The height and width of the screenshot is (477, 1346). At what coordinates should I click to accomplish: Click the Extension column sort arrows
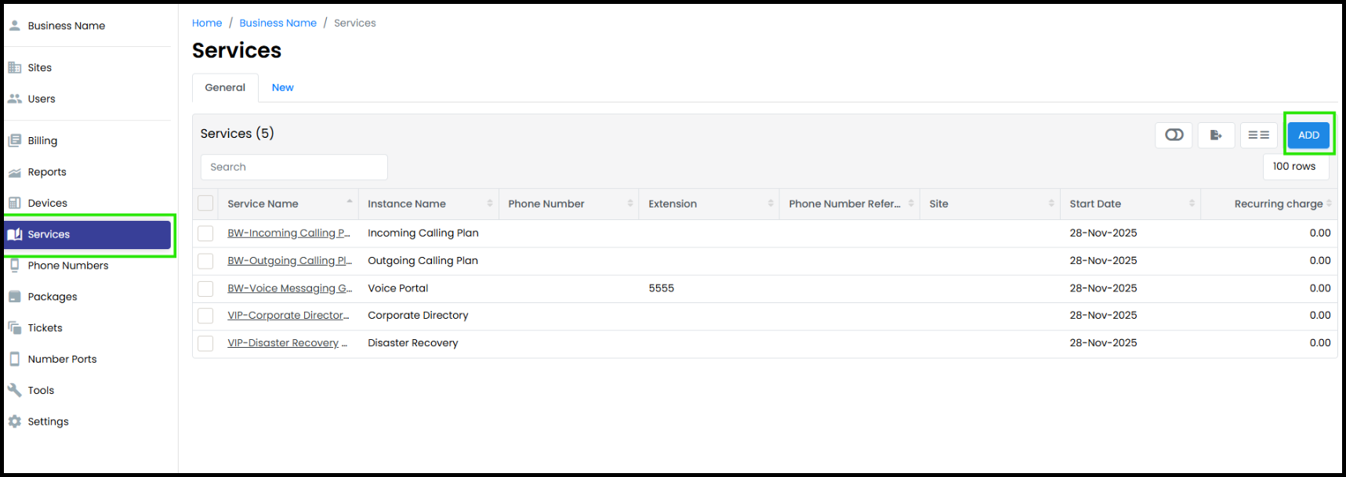(x=771, y=204)
